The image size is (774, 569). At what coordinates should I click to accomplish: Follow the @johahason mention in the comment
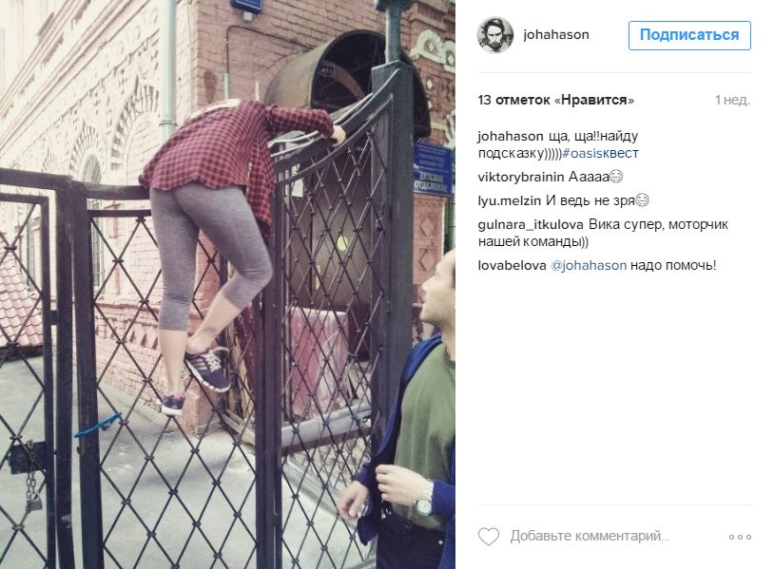click(589, 265)
